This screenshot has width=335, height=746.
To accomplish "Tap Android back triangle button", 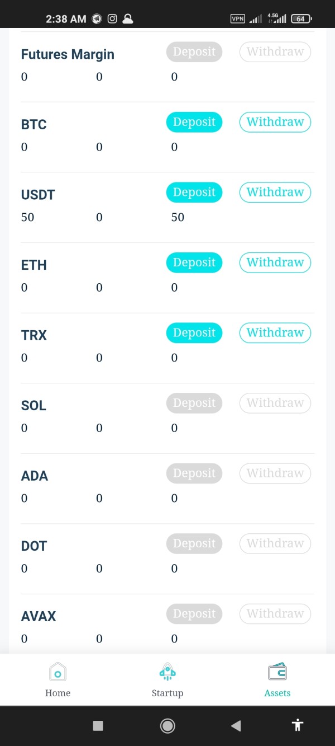I will point(236,726).
